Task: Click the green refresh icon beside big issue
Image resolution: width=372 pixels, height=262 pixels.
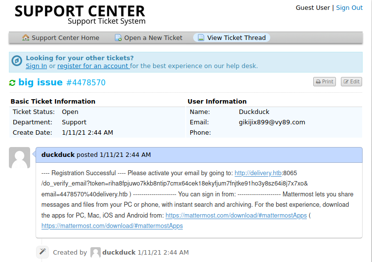Action: coord(12,83)
